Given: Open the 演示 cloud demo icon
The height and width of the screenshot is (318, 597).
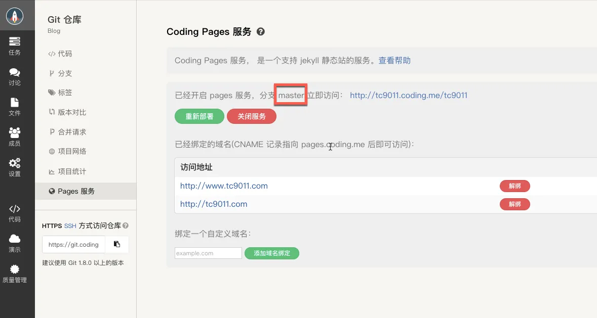Looking at the screenshot, I should coord(15,243).
